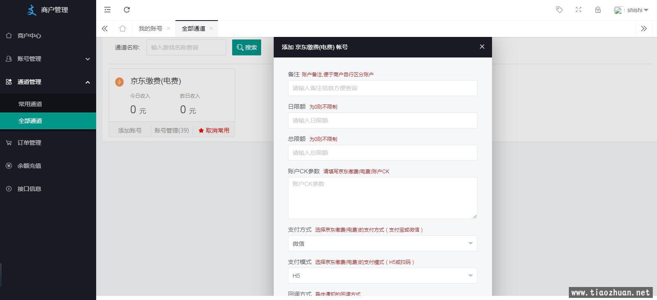The height and width of the screenshot is (300, 657).
Task: Go to the home tab icon
Action: 123,29
